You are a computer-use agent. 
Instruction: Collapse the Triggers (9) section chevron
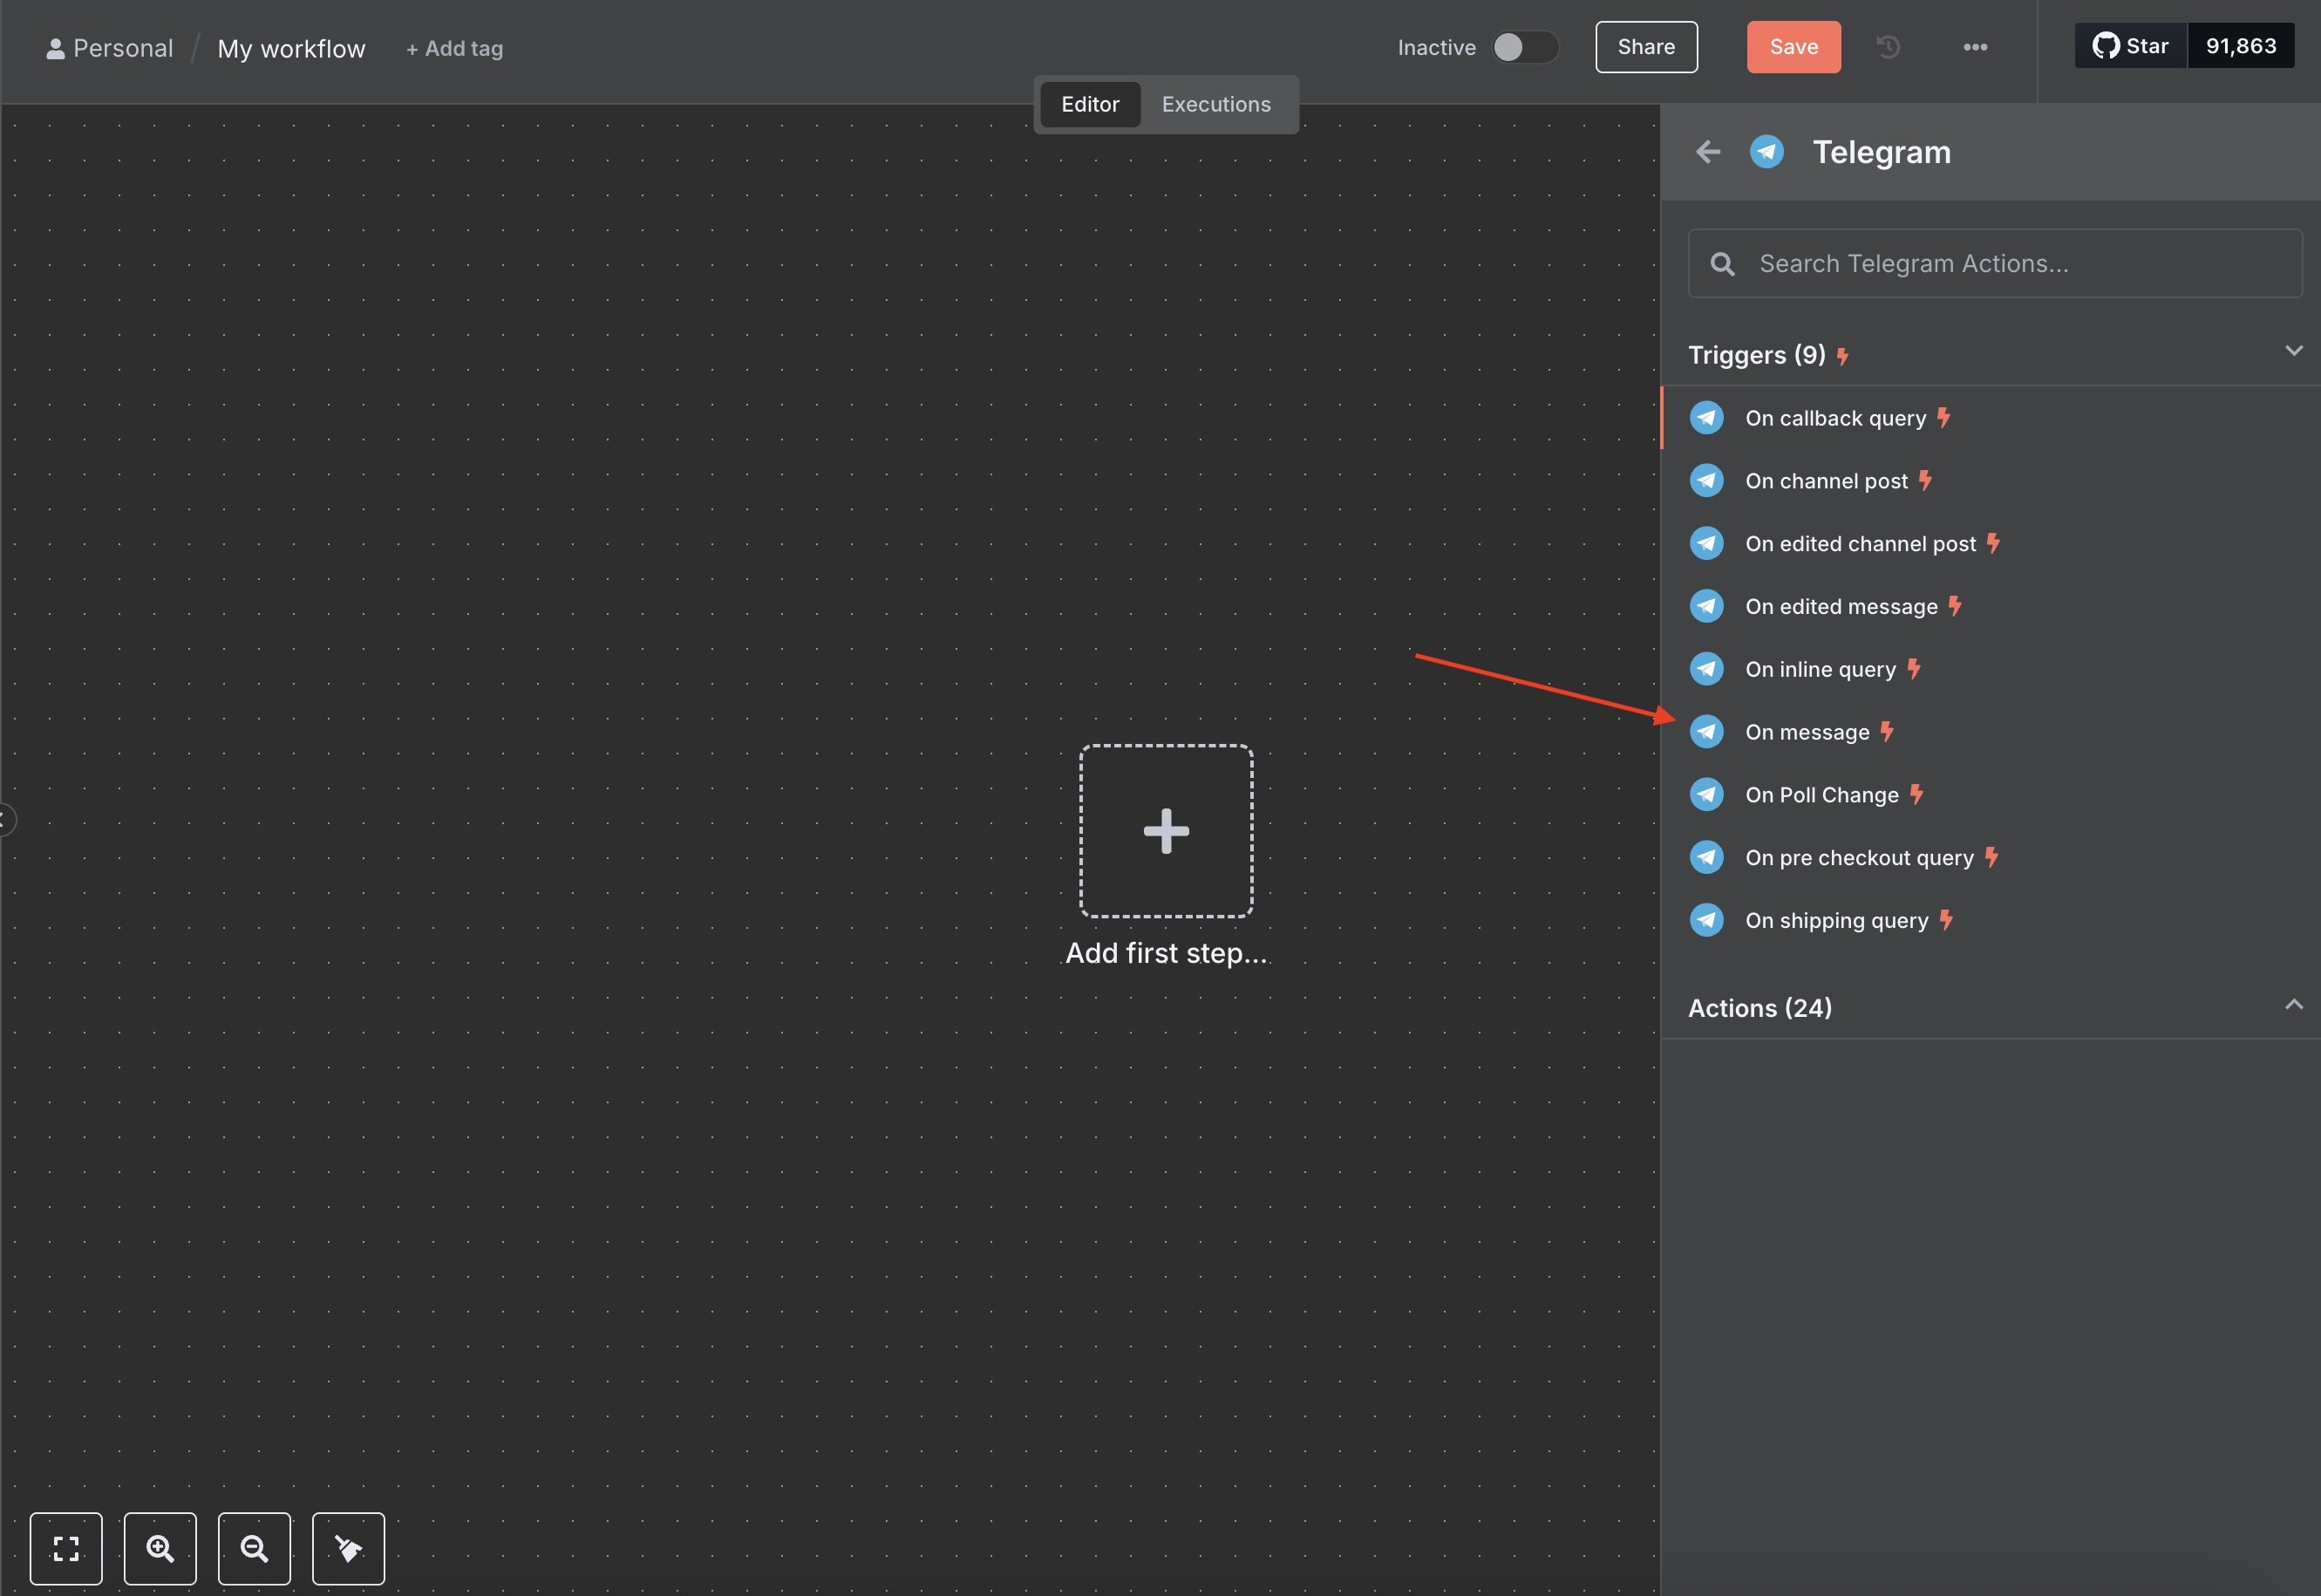coord(2293,350)
